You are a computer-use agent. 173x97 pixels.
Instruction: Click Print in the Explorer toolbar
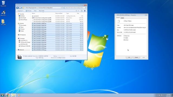35,11
